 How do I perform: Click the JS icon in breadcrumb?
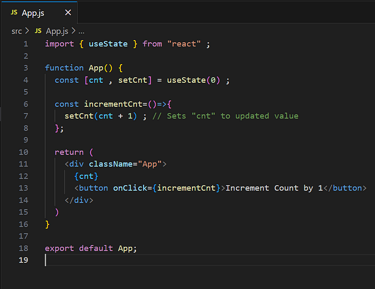[x=38, y=31]
